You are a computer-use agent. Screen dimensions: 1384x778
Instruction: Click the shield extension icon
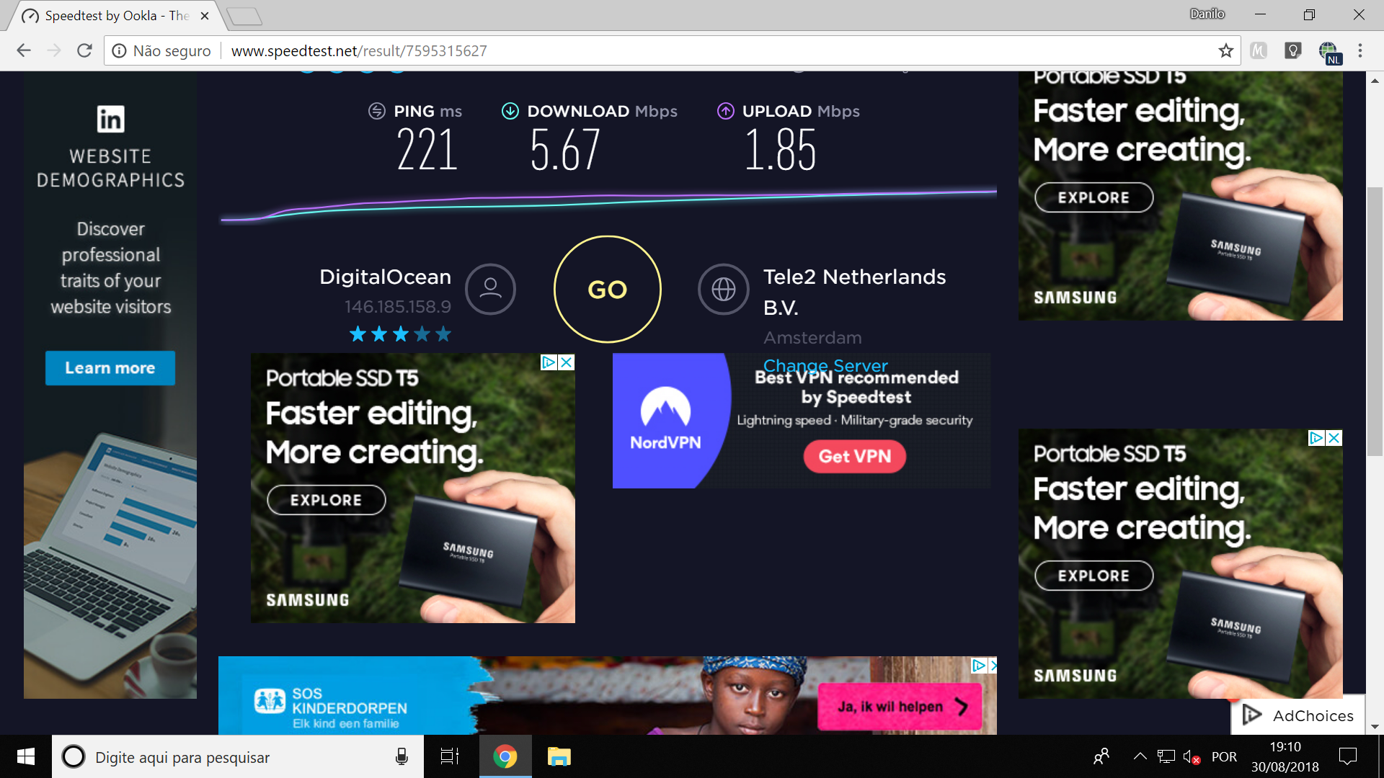tap(1293, 50)
